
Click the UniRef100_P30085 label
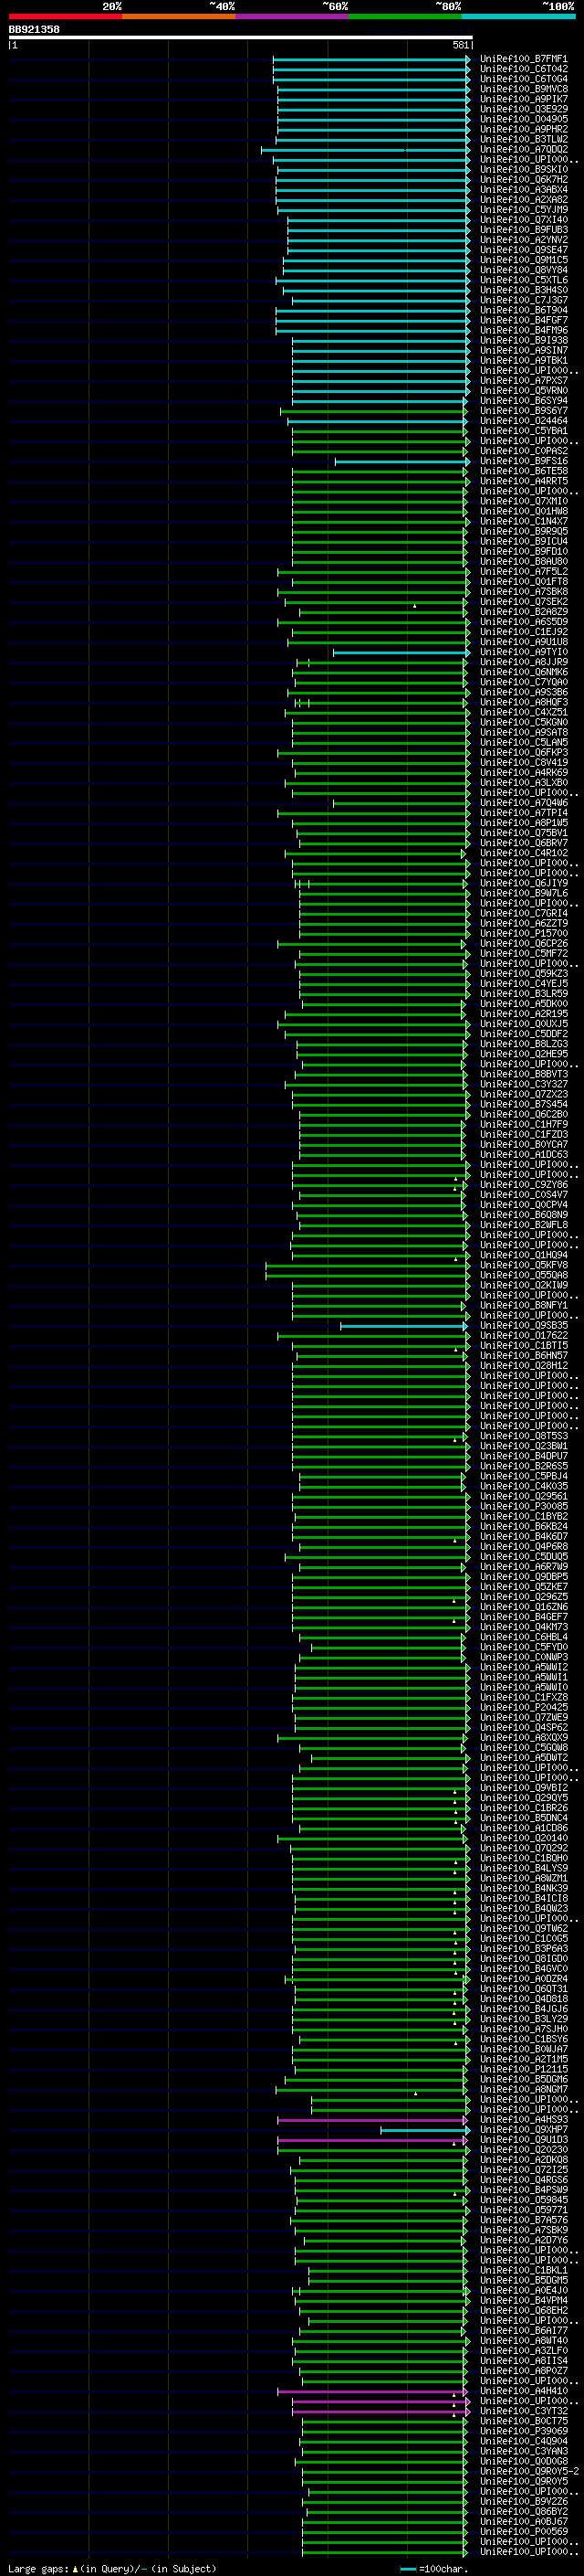pos(524,1507)
